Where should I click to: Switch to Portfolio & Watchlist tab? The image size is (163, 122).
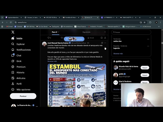coord(71,18)
